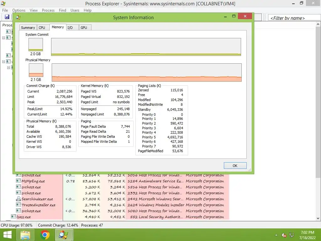The height and width of the screenshot is (241, 321).
Task: Open the File menu
Action: (x=5, y=10)
